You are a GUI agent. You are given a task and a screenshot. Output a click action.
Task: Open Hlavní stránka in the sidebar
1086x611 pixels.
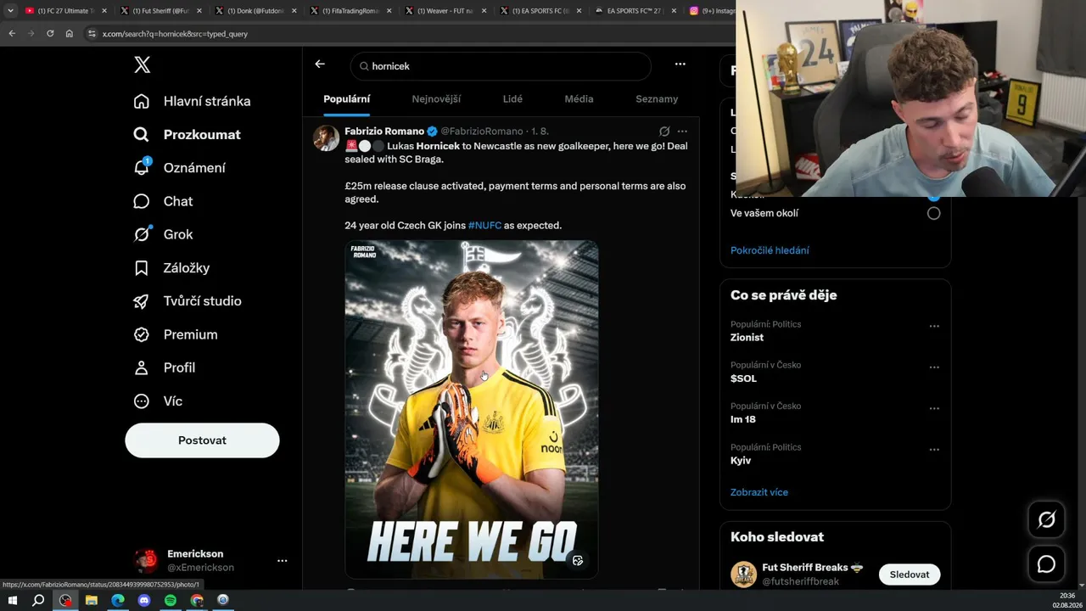tap(192, 101)
